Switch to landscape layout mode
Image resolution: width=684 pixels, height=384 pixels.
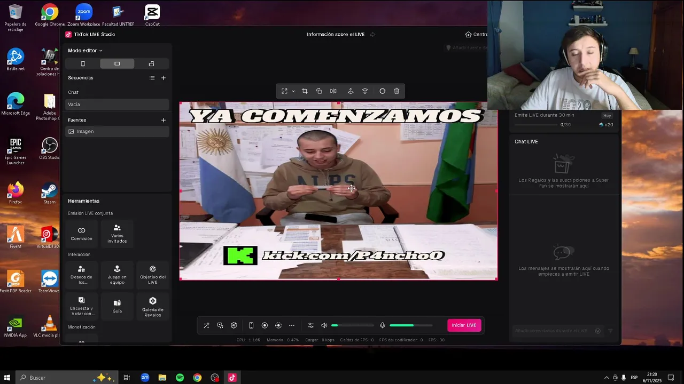[x=117, y=63]
